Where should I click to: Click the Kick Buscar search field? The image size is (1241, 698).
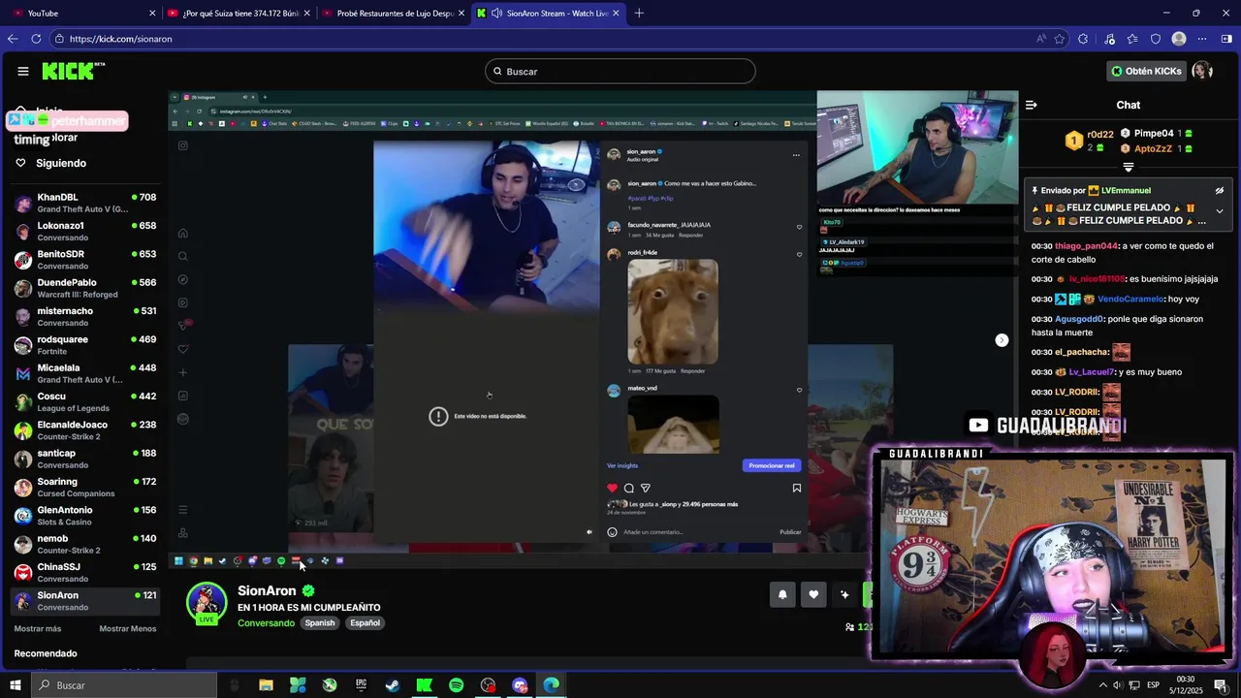tap(620, 71)
